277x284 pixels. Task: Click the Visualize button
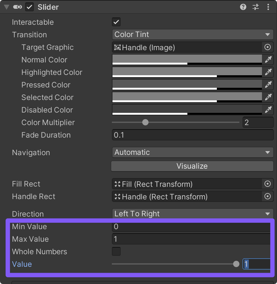[192, 166]
